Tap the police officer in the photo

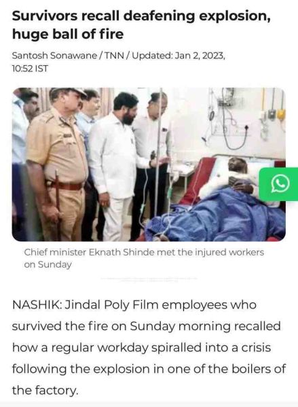pos(58,164)
